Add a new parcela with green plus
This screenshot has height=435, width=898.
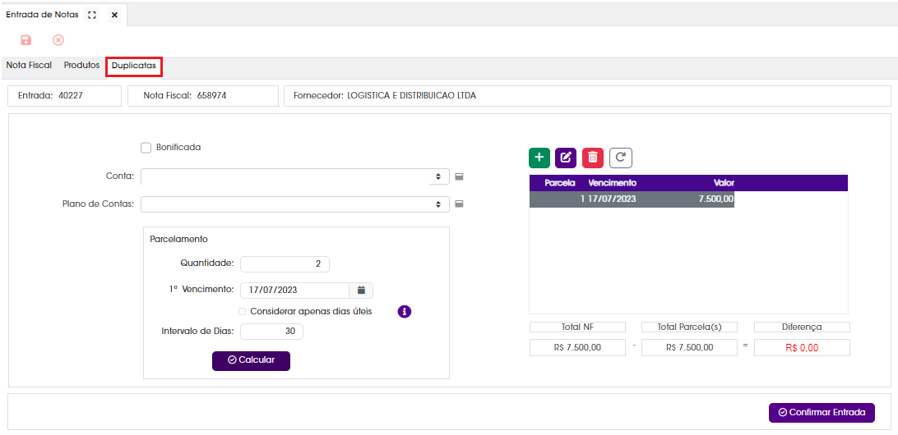click(539, 158)
